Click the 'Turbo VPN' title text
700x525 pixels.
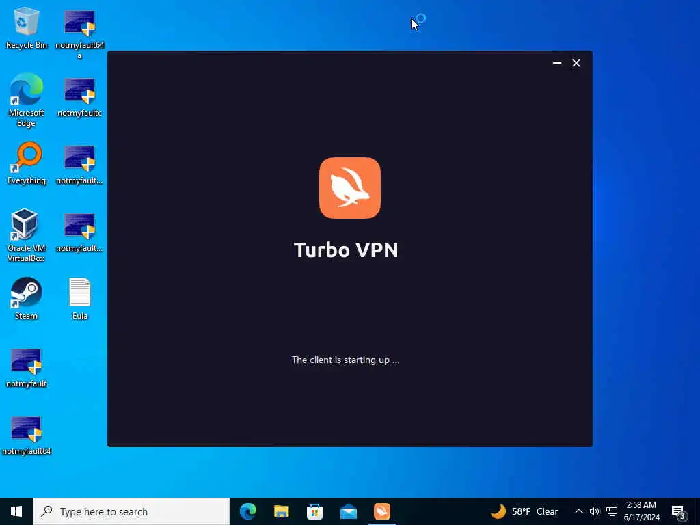pos(345,250)
